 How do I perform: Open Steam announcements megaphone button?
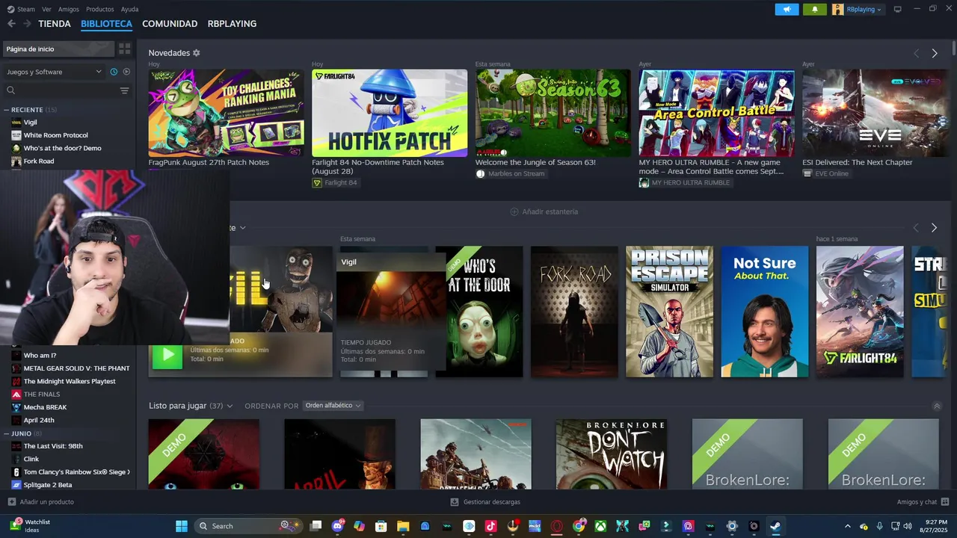787,9
